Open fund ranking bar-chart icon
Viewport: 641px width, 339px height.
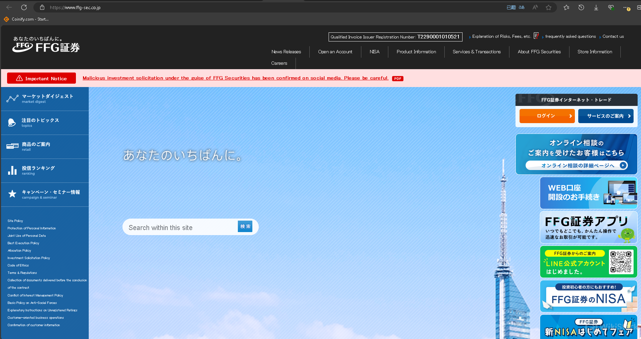tap(12, 170)
